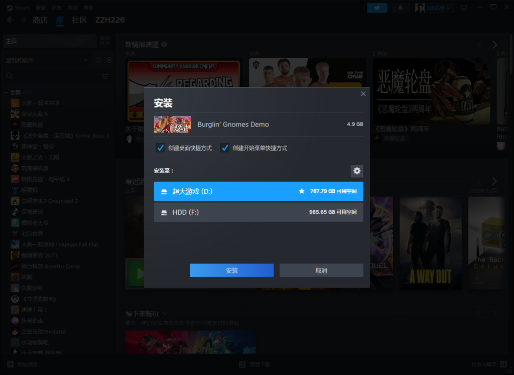Select 超大游戏 (D:) drive row

(x=258, y=191)
